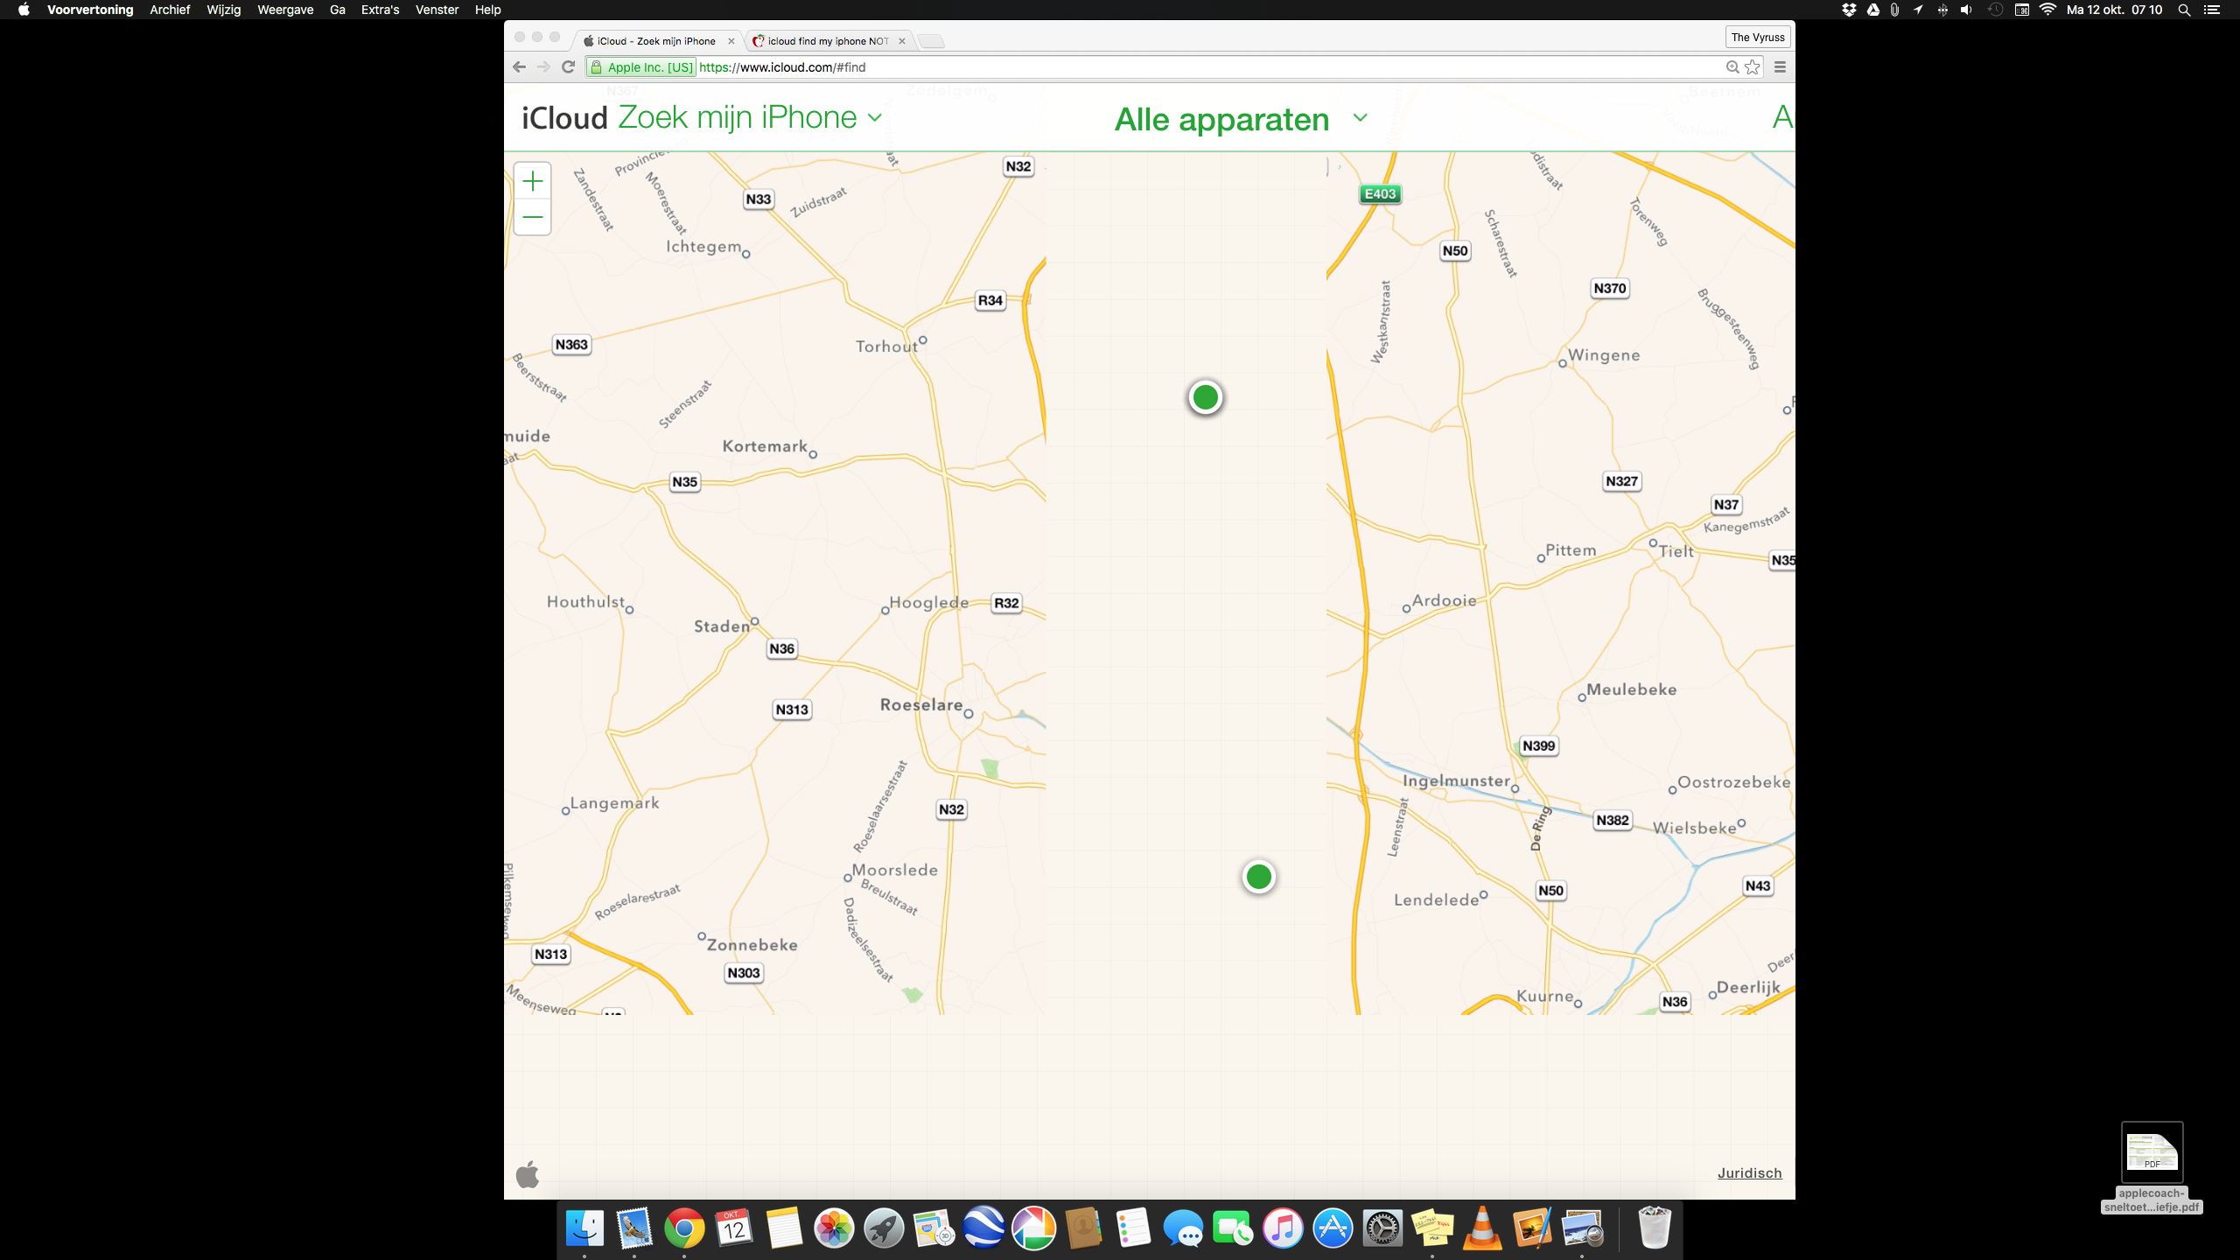
Task: Click the upper green device location dot
Action: coord(1205,397)
